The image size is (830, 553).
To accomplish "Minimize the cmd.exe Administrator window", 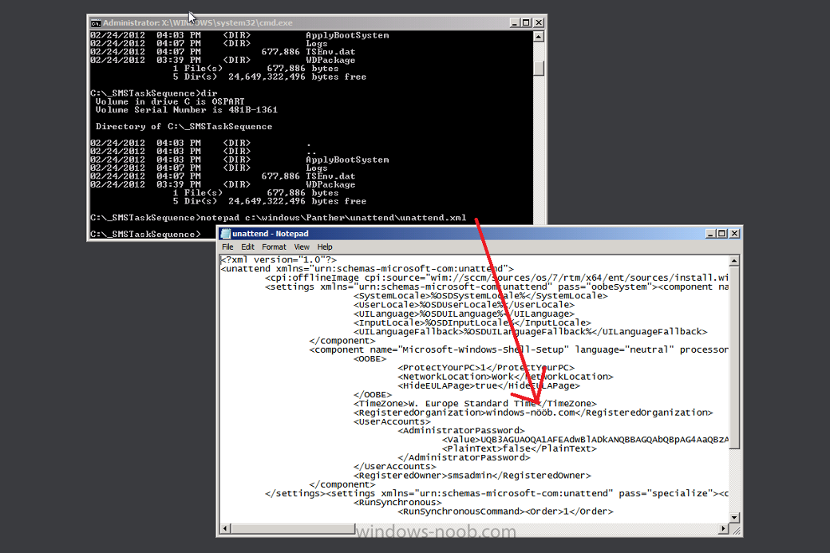I will (x=515, y=23).
